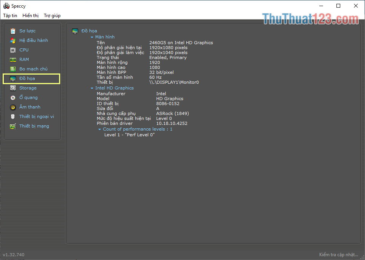This screenshot has height=260, width=365.
Task: Click the Level 1 - "Perf Level 0" row
Action: 130,135
